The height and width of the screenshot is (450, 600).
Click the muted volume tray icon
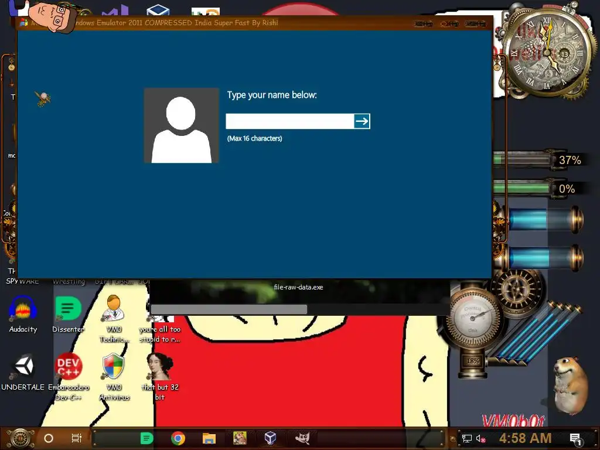(x=481, y=438)
